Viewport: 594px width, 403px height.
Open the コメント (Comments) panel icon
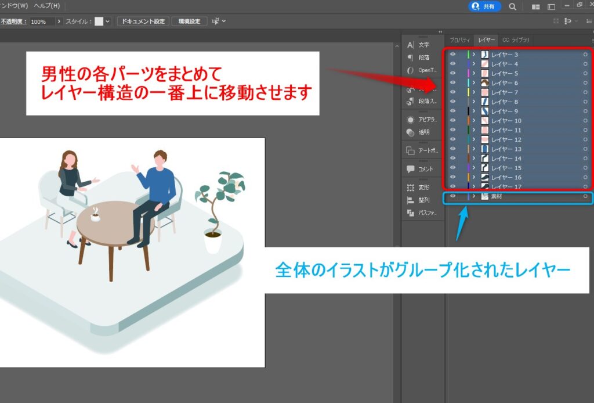[411, 169]
